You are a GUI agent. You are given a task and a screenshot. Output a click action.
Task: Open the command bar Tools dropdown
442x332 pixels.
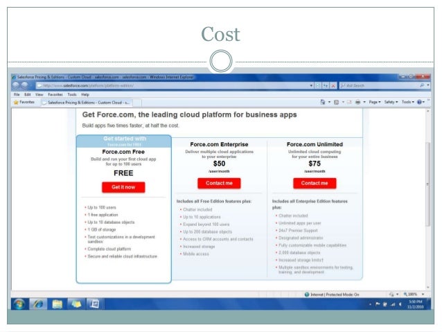(x=408, y=102)
